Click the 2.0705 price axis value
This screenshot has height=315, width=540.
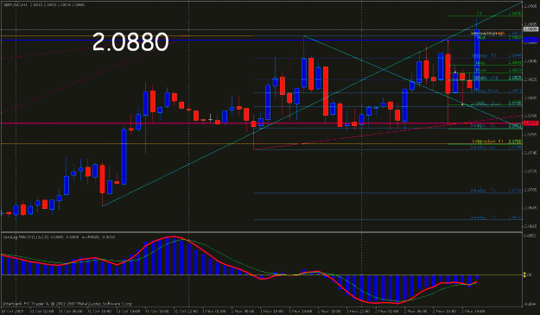pyautogui.click(x=530, y=190)
